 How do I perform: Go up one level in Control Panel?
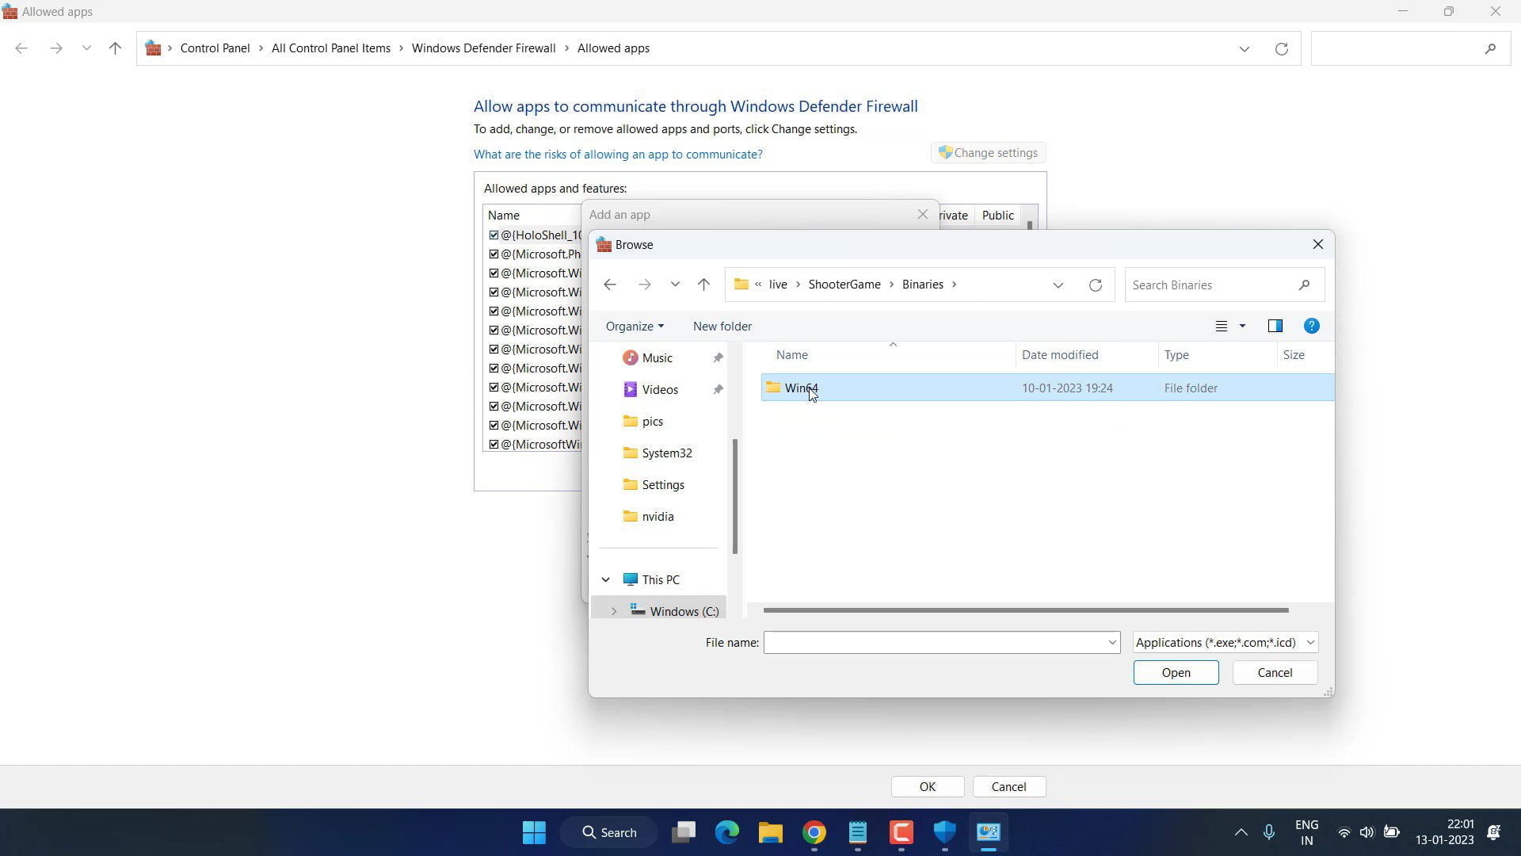(x=115, y=48)
